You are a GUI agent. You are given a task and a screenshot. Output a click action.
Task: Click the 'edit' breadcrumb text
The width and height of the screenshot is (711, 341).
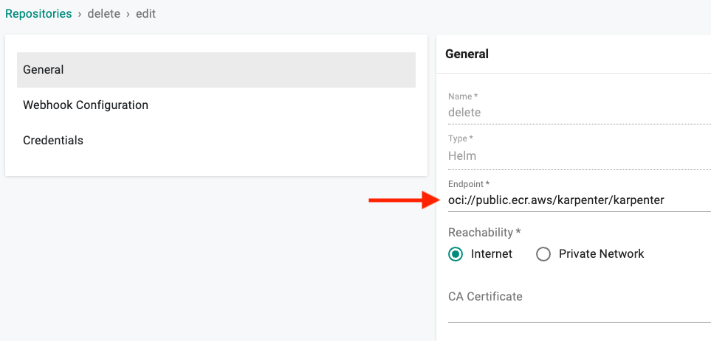(145, 13)
